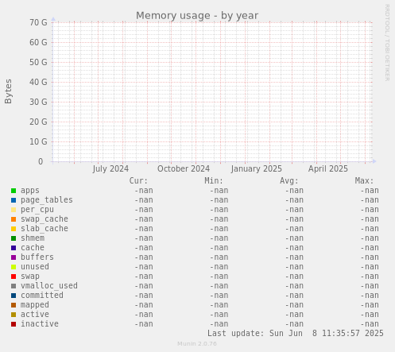Click the committed legend swatch

pyautogui.click(x=14, y=296)
